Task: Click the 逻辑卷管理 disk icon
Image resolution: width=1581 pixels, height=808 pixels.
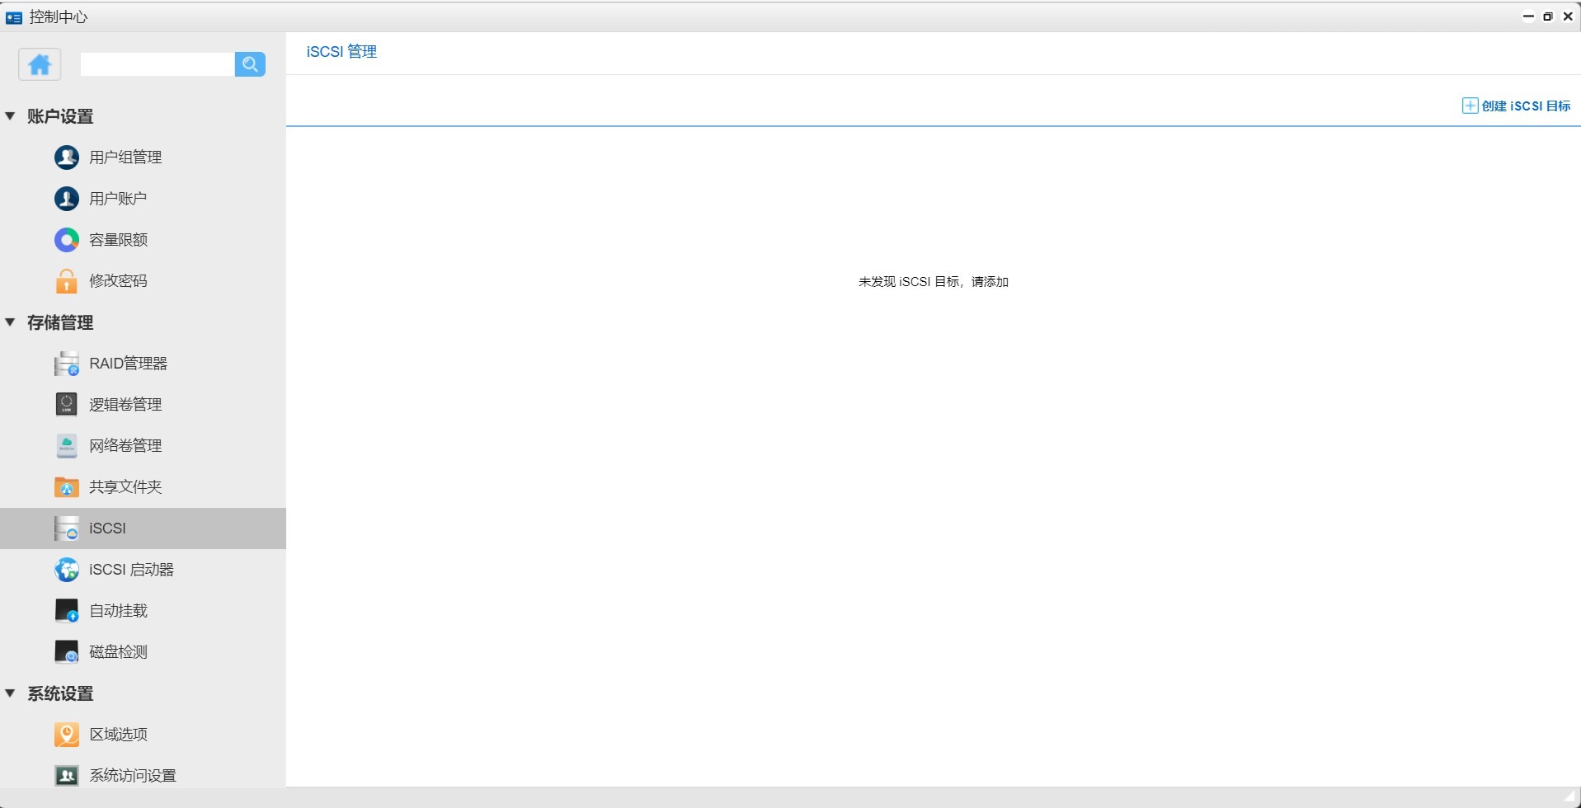Action: pos(67,404)
